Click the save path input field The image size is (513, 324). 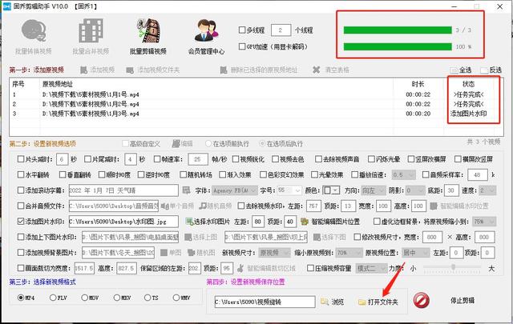pos(265,302)
